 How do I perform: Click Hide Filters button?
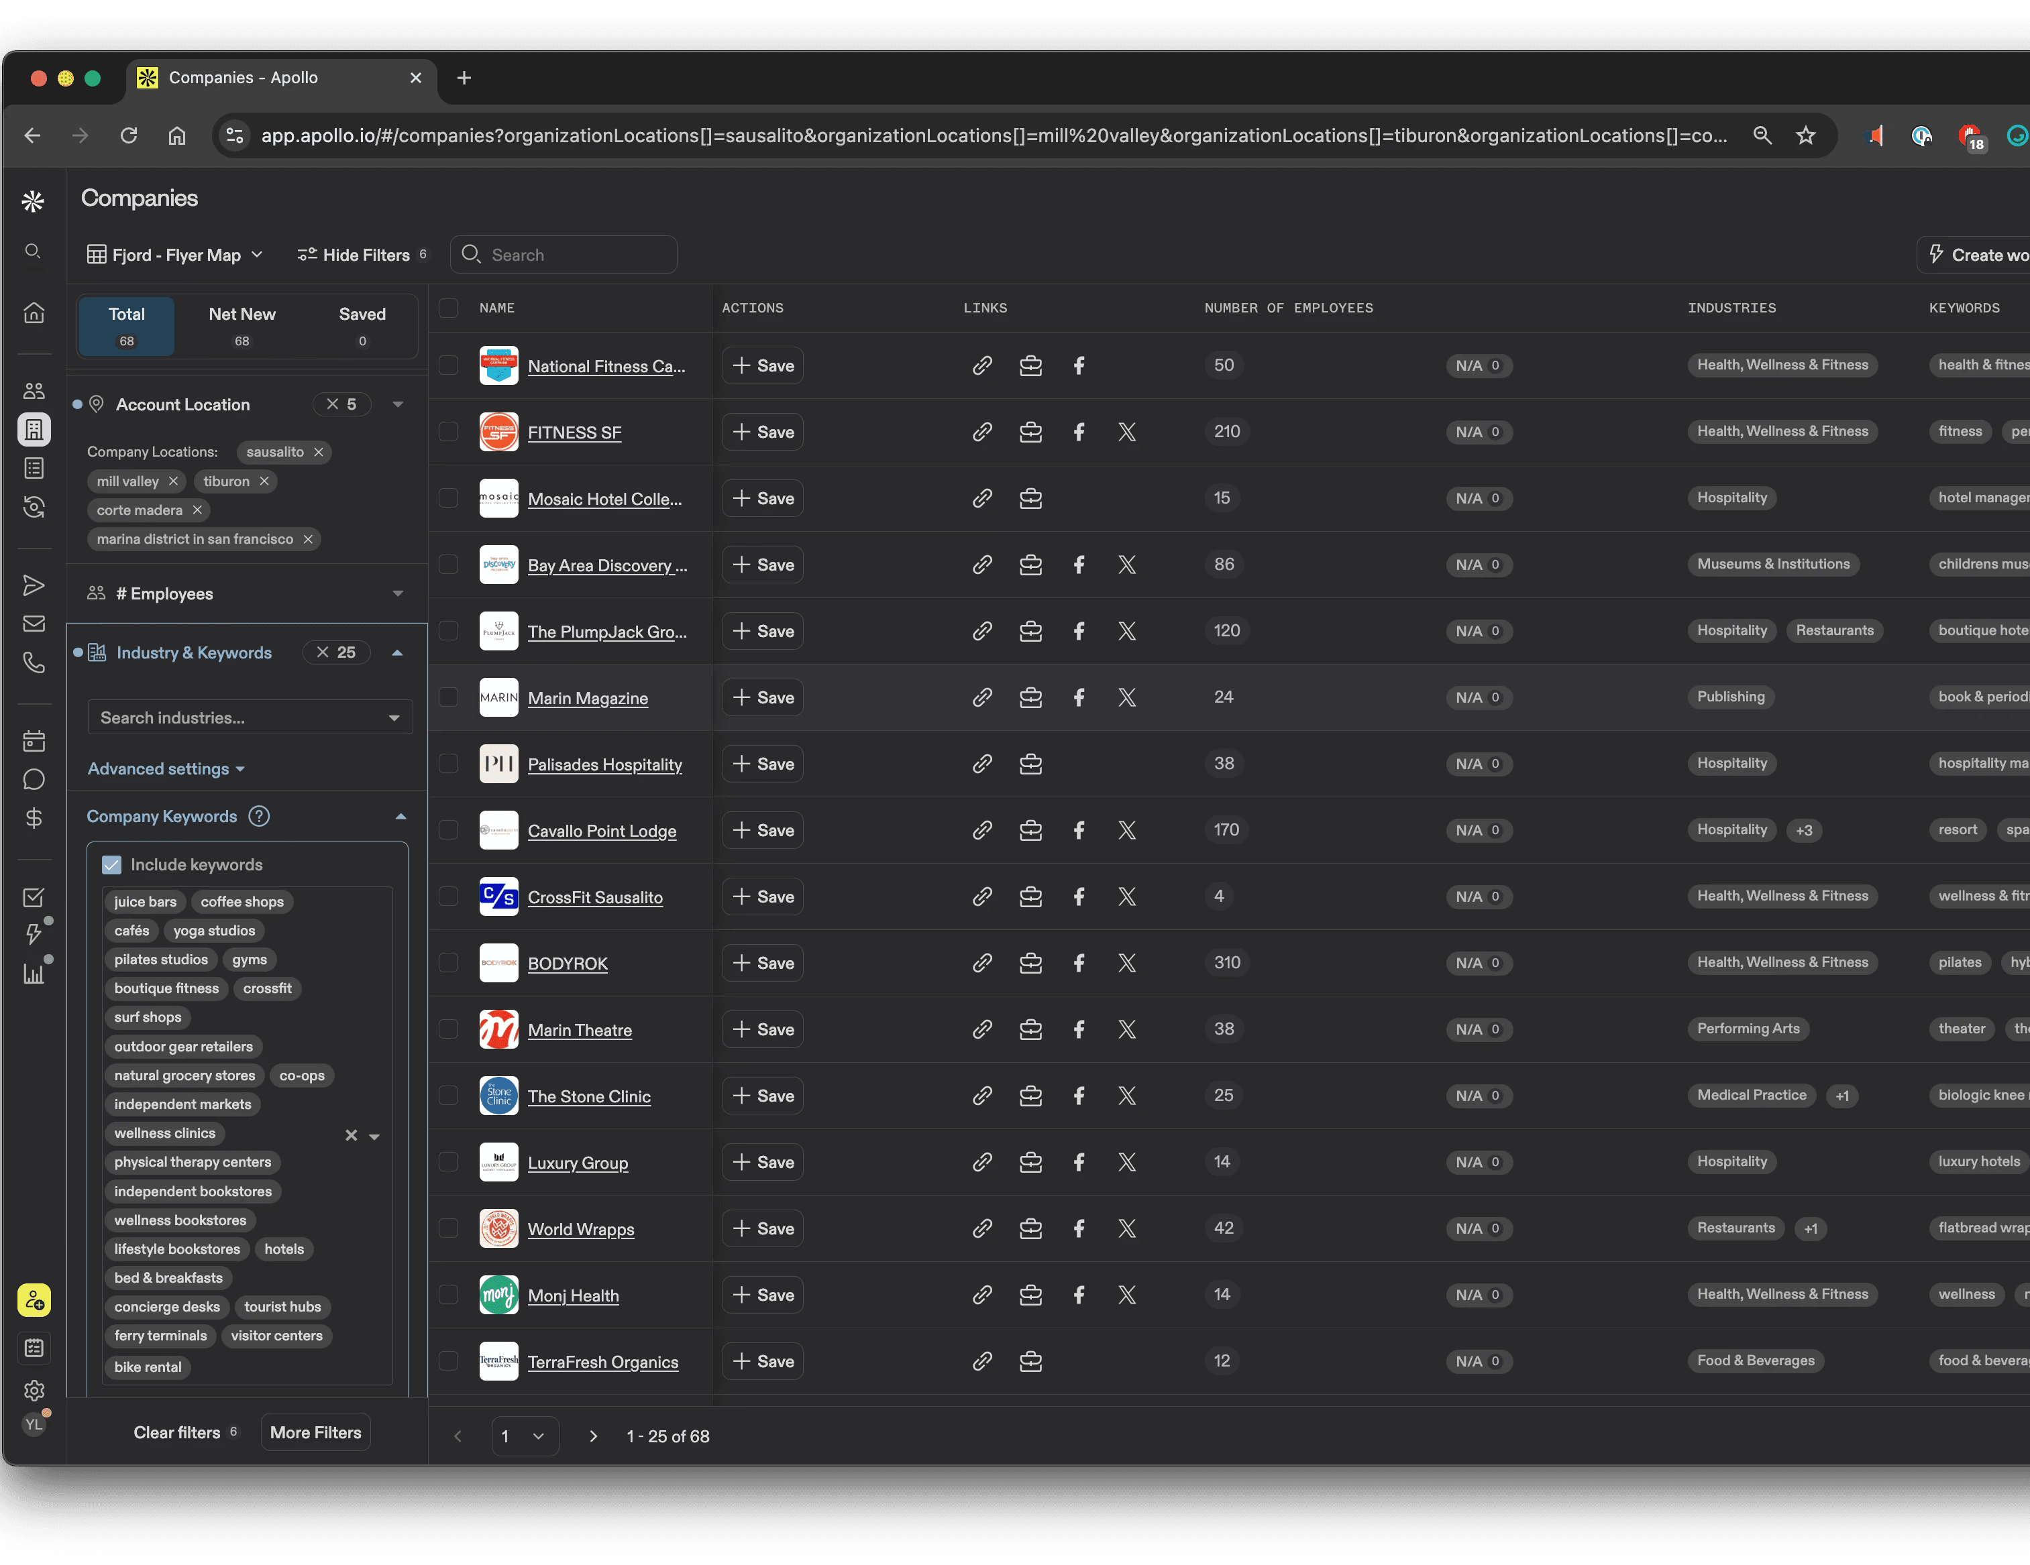362,255
